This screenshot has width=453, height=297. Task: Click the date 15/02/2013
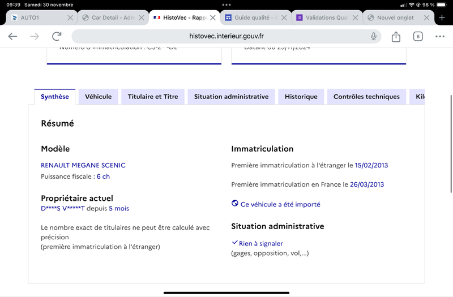pyautogui.click(x=371, y=165)
